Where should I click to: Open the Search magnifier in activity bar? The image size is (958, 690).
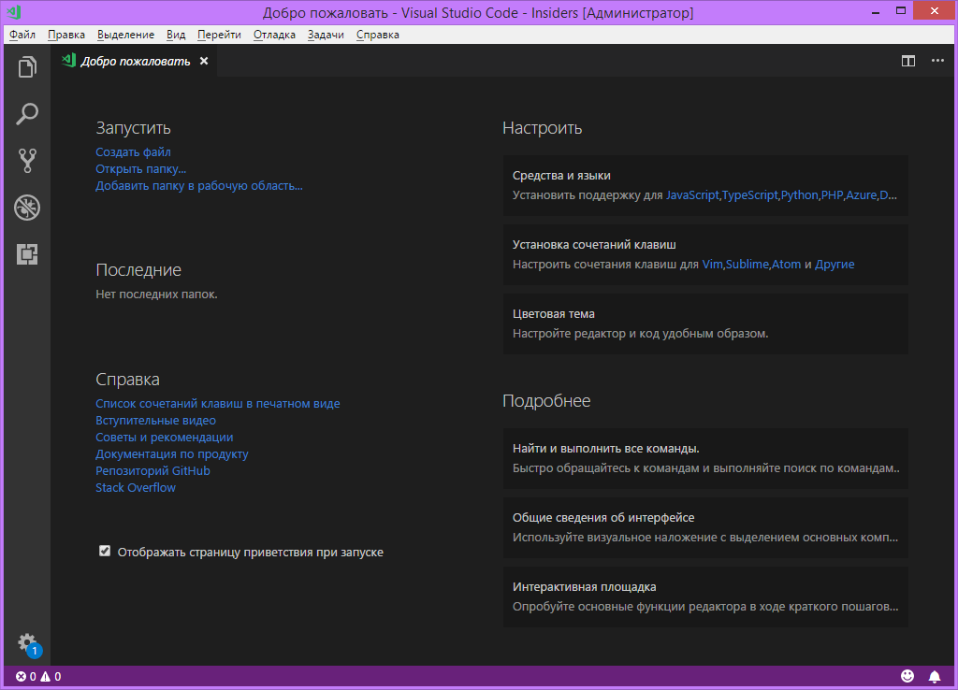click(x=27, y=114)
